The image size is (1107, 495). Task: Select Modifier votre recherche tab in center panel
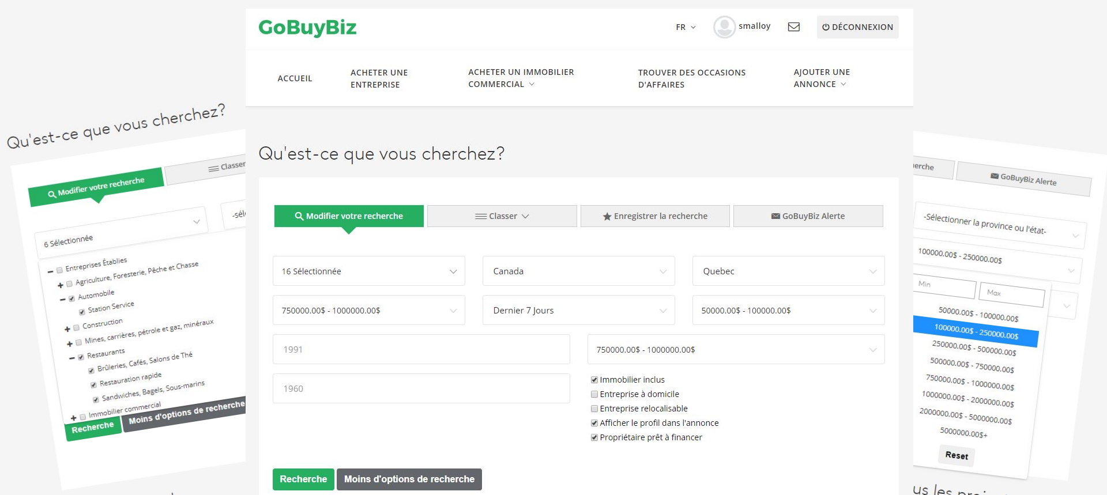click(349, 216)
